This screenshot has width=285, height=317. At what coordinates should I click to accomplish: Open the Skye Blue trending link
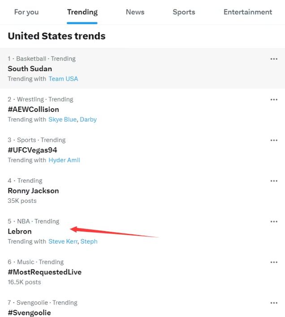click(63, 120)
